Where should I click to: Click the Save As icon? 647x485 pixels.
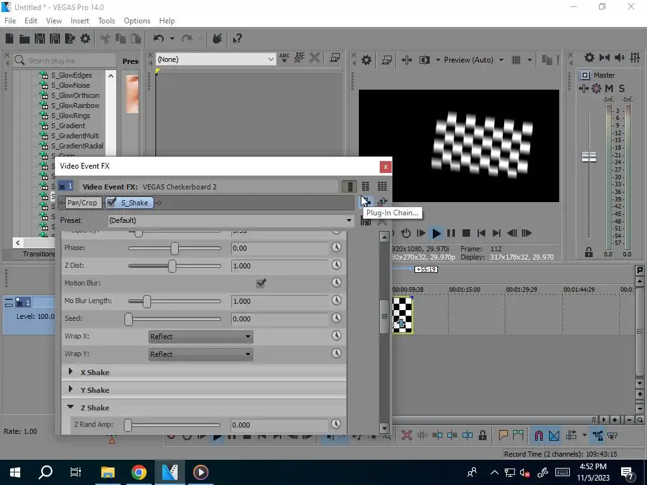[55, 39]
